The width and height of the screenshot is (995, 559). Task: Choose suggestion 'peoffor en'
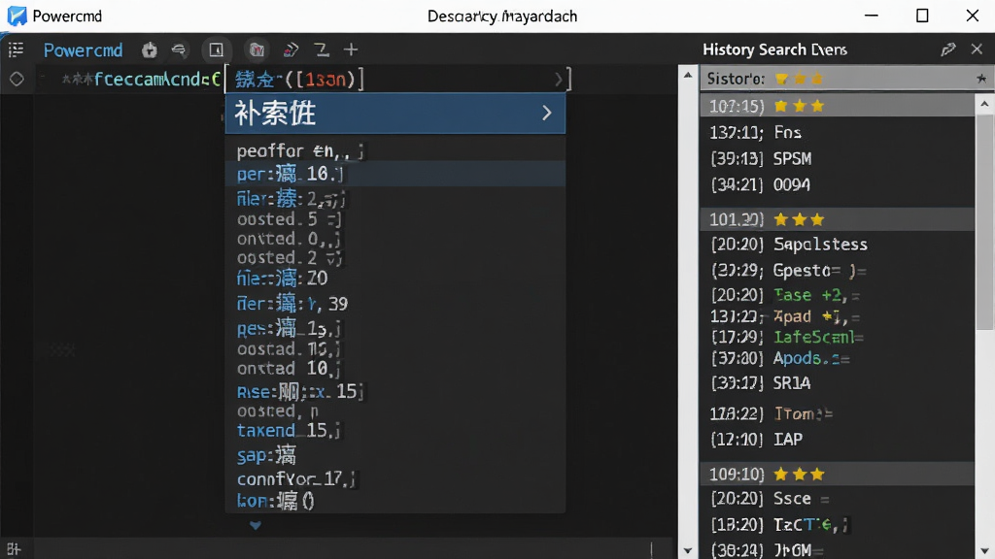pos(395,150)
